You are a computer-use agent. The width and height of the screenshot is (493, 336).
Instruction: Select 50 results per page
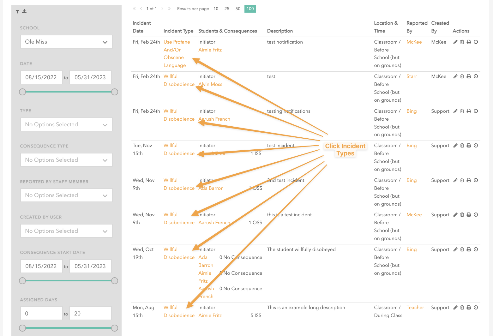pos(238,9)
